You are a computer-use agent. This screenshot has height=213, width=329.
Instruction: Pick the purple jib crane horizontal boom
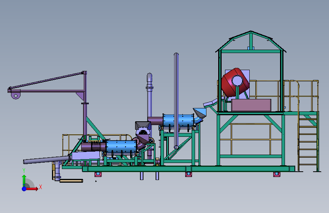(46, 91)
